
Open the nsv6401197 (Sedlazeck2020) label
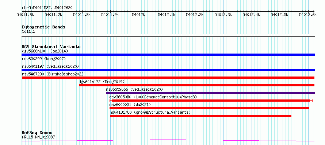coord(50,66)
